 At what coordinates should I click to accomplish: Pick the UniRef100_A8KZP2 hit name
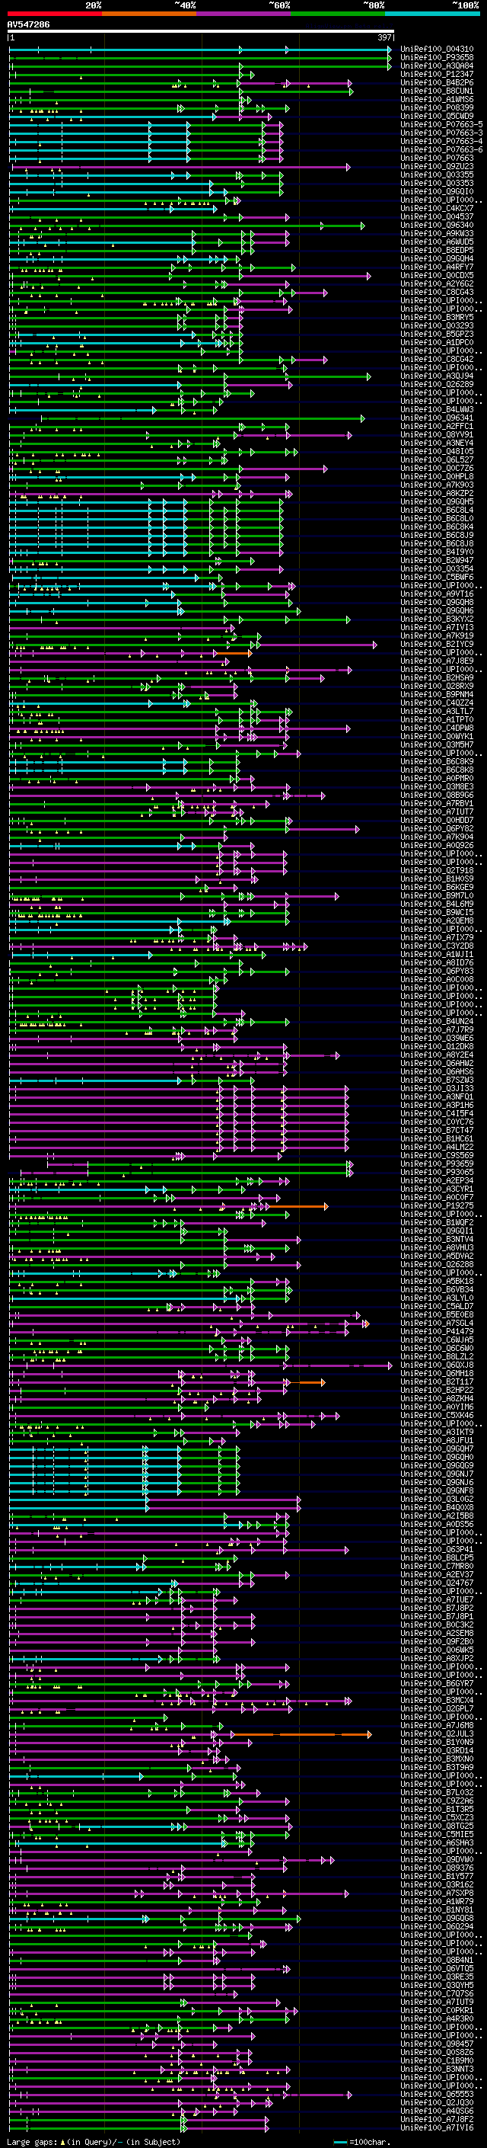pyautogui.click(x=437, y=494)
